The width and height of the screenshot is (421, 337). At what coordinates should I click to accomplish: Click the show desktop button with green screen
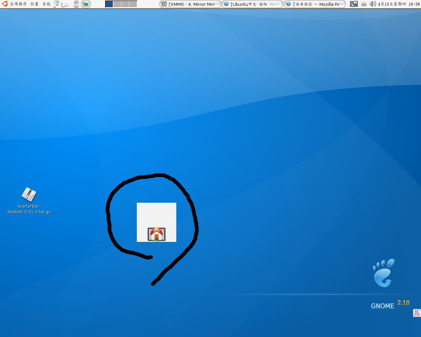coord(86,4)
